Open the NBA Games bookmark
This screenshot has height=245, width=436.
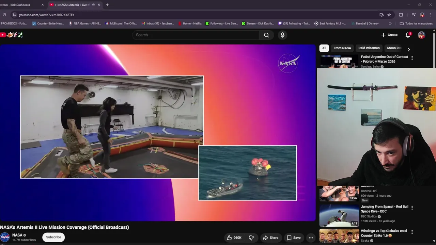click(85, 23)
